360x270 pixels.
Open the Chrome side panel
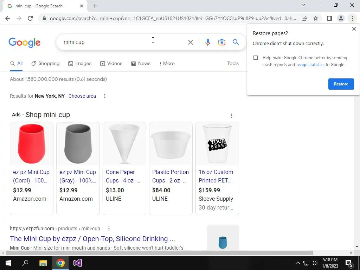330,18
